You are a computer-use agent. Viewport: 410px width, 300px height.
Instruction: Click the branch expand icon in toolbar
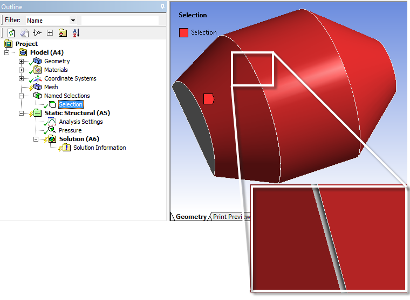[x=37, y=33]
